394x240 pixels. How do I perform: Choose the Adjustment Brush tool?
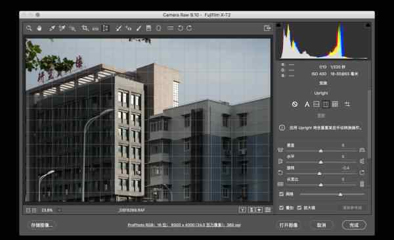[x=139, y=28]
